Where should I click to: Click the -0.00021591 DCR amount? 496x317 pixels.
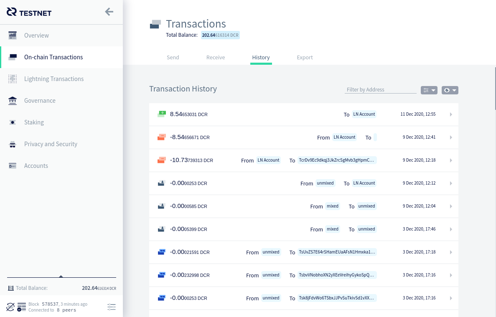click(190, 252)
